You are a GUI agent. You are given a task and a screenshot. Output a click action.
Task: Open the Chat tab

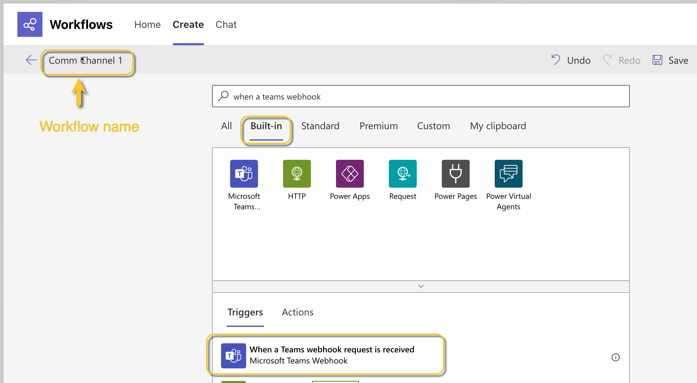click(226, 24)
